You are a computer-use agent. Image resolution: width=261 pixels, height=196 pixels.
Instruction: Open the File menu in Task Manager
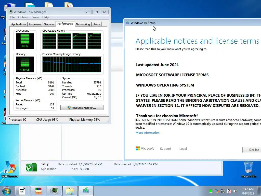tap(12, 17)
